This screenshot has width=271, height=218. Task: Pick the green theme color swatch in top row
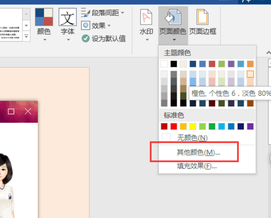222,64
